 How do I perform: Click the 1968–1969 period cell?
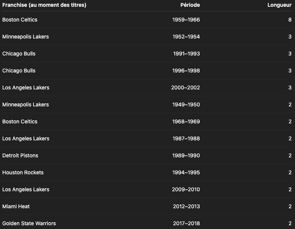click(186, 121)
